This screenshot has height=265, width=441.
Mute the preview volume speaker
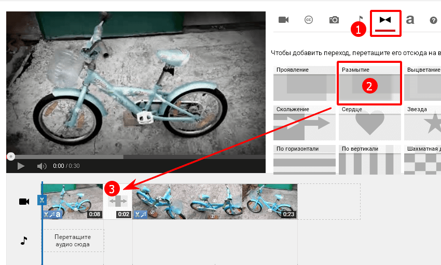point(42,166)
